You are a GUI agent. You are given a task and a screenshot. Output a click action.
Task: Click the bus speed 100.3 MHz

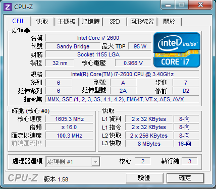coord(69,136)
